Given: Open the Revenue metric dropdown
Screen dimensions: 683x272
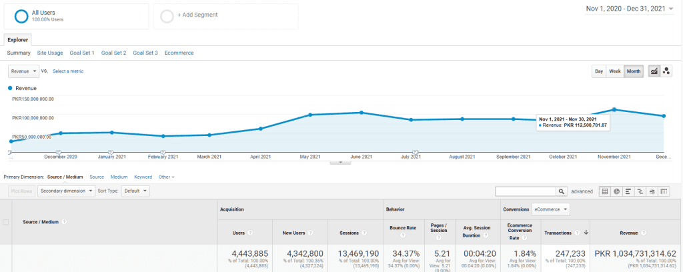Looking at the screenshot, I should coord(24,71).
